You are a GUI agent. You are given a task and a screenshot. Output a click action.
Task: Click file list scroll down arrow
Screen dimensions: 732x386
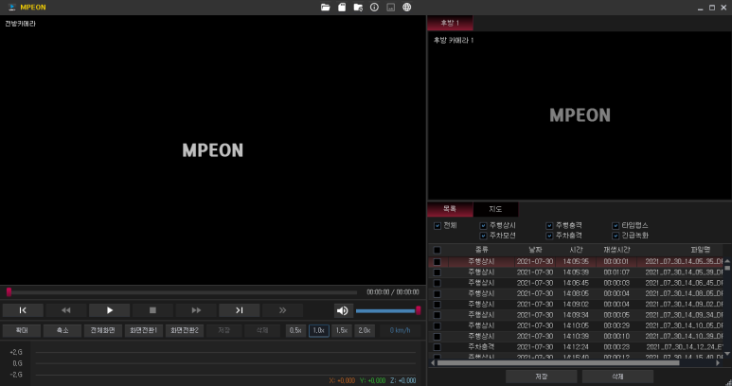pos(727,354)
